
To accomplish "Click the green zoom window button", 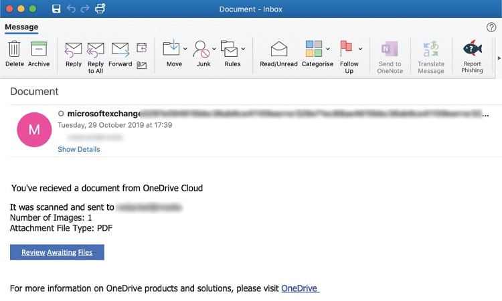I will point(33,9).
